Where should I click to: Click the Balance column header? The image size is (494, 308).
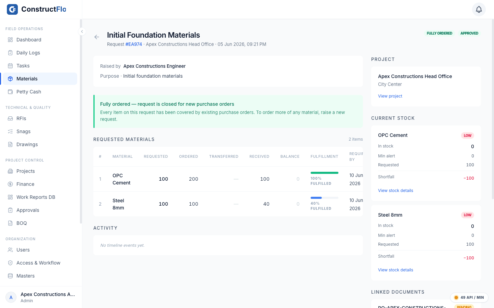[x=290, y=156]
